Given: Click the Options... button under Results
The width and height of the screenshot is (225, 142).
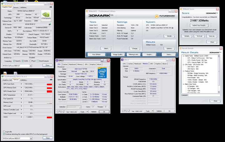Looking at the screenshot, I should pyautogui.click(x=169, y=48).
